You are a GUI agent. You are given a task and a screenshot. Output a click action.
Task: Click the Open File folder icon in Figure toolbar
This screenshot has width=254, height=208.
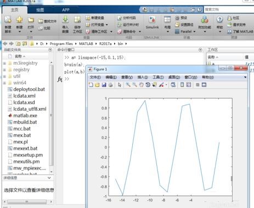pyautogui.click(x=97, y=85)
